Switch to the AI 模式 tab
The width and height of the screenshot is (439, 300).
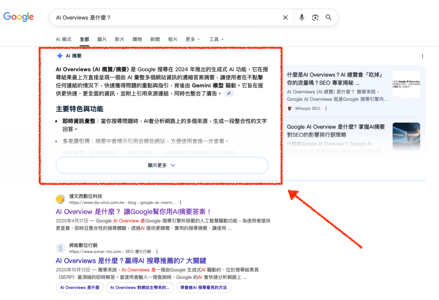(x=64, y=39)
